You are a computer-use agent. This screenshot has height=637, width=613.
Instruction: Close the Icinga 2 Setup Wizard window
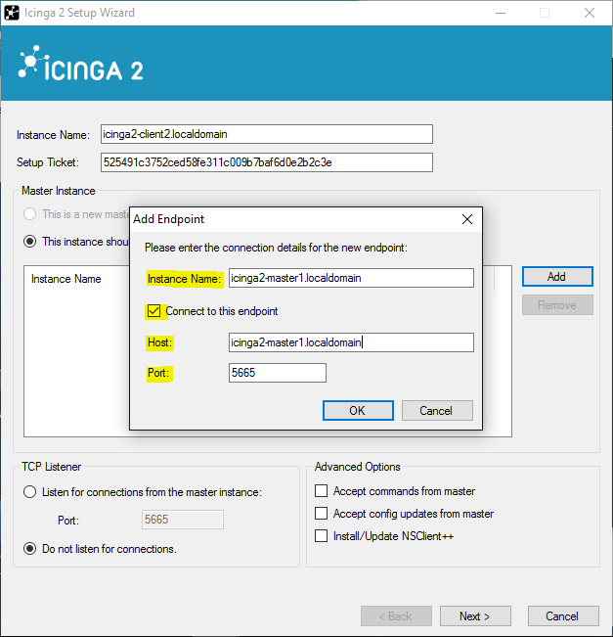[590, 13]
